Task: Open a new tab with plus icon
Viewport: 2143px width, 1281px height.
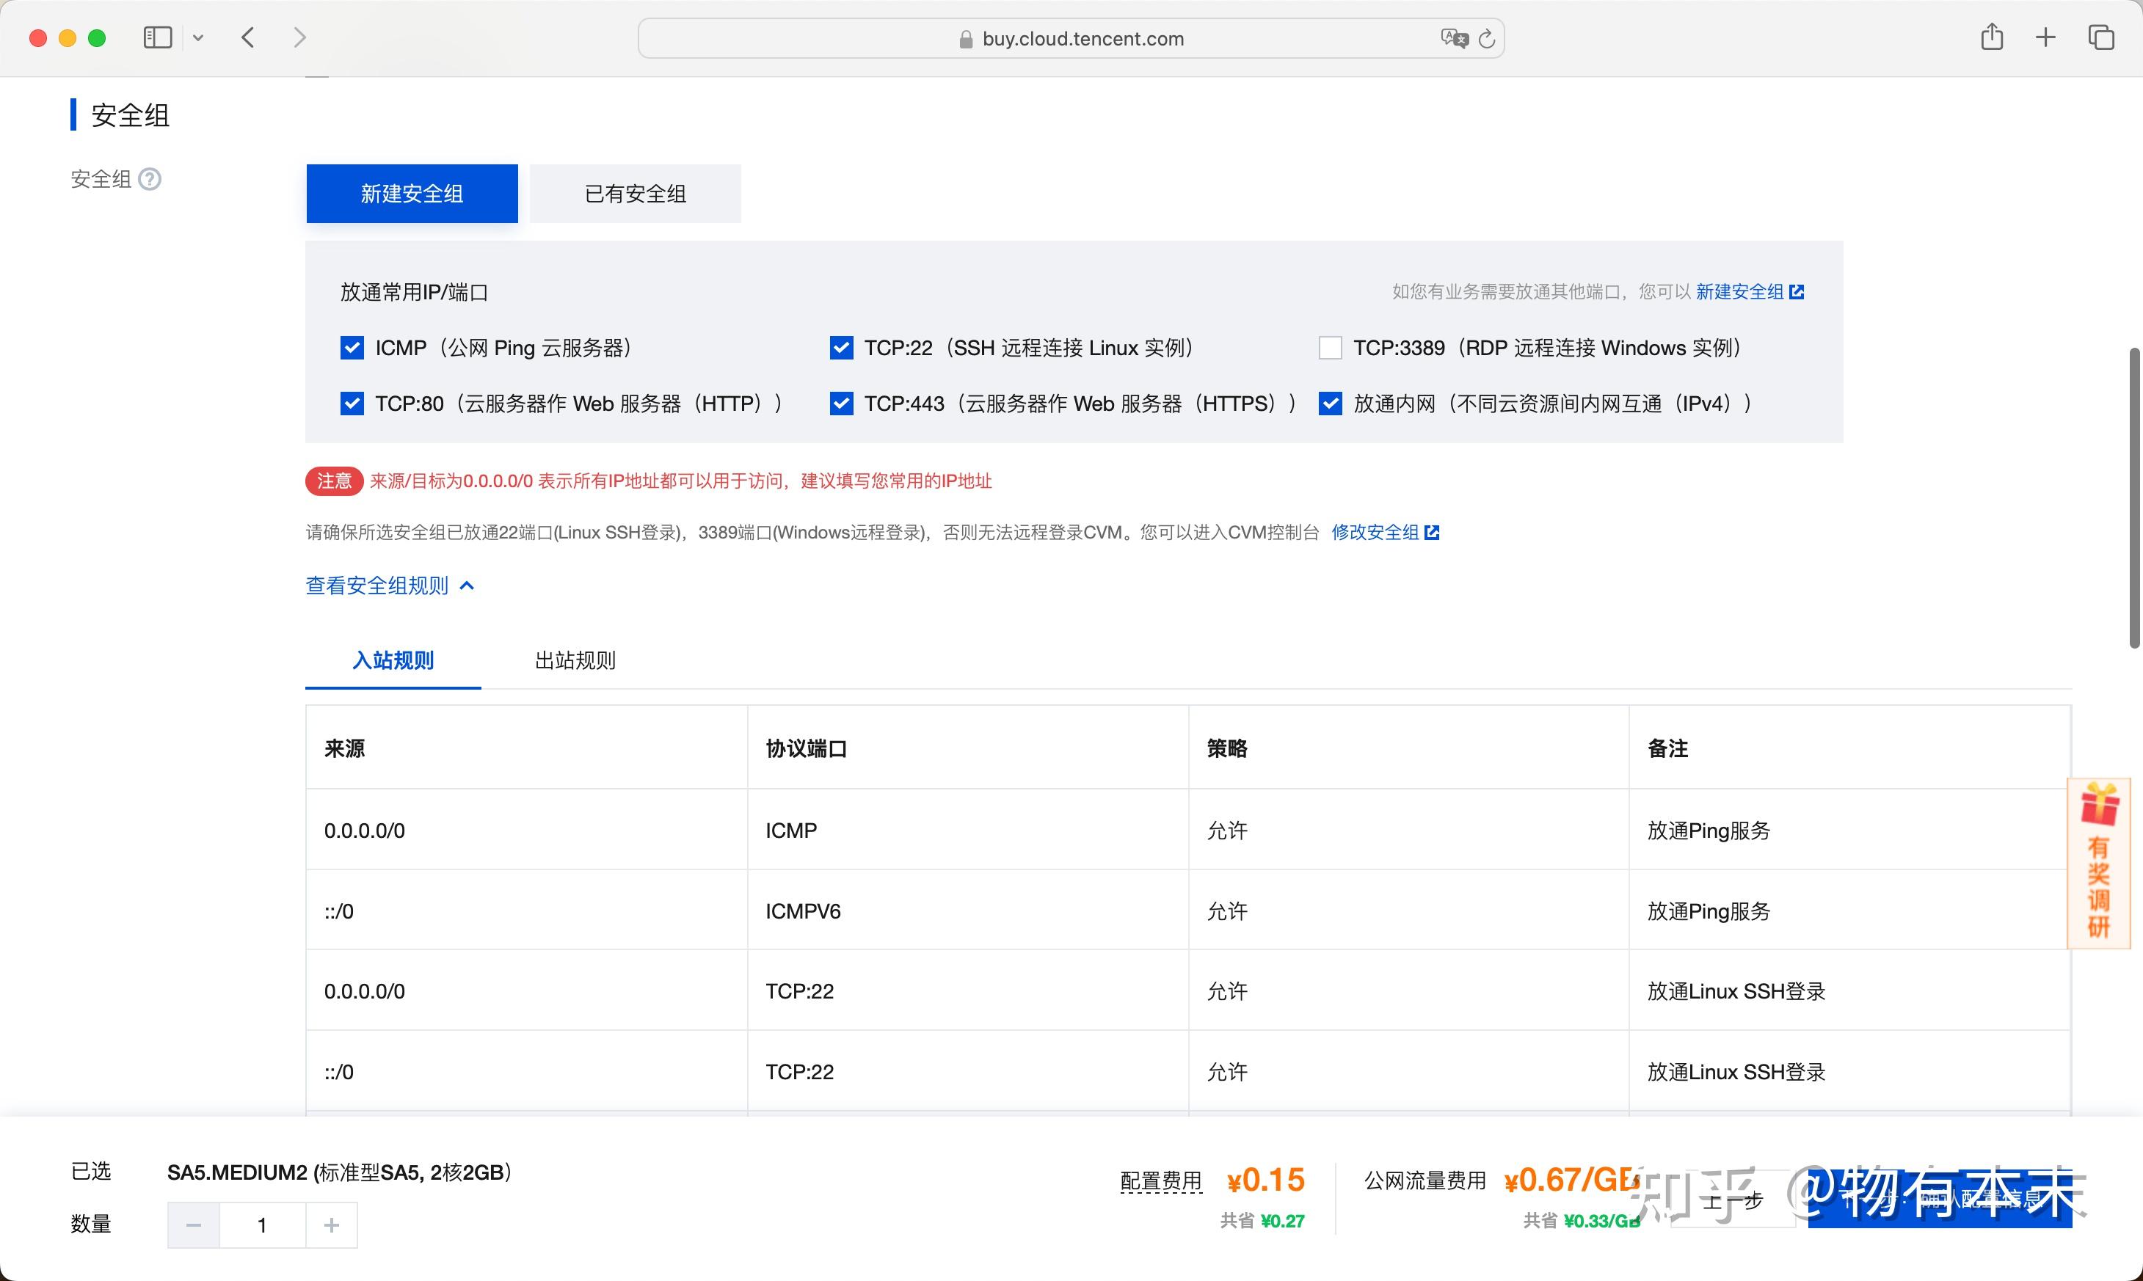Action: pos(2045,38)
